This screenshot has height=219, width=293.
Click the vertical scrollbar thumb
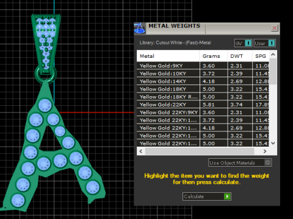click(x=273, y=71)
